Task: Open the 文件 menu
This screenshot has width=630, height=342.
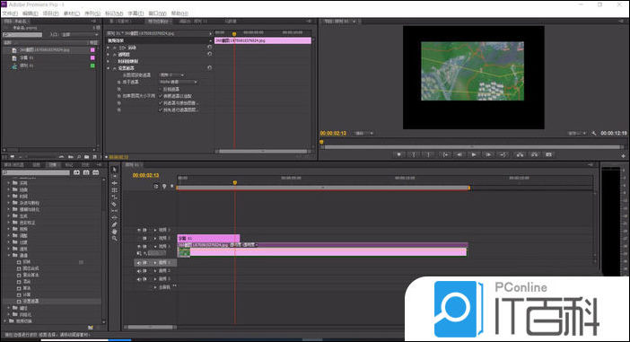Action: pyautogui.click(x=10, y=13)
